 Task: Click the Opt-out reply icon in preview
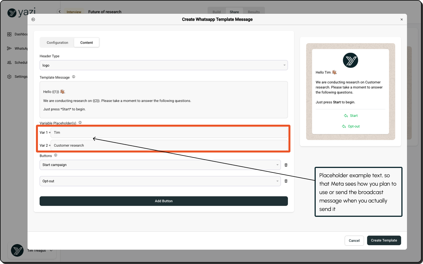tap(344, 126)
